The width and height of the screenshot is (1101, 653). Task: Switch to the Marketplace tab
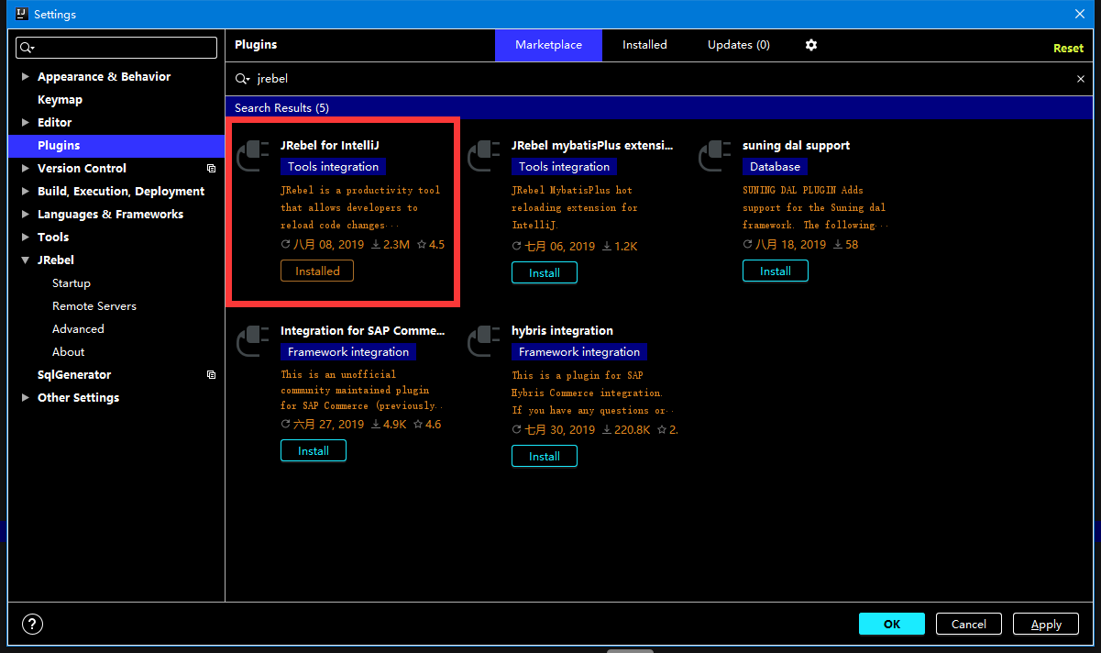pos(548,45)
